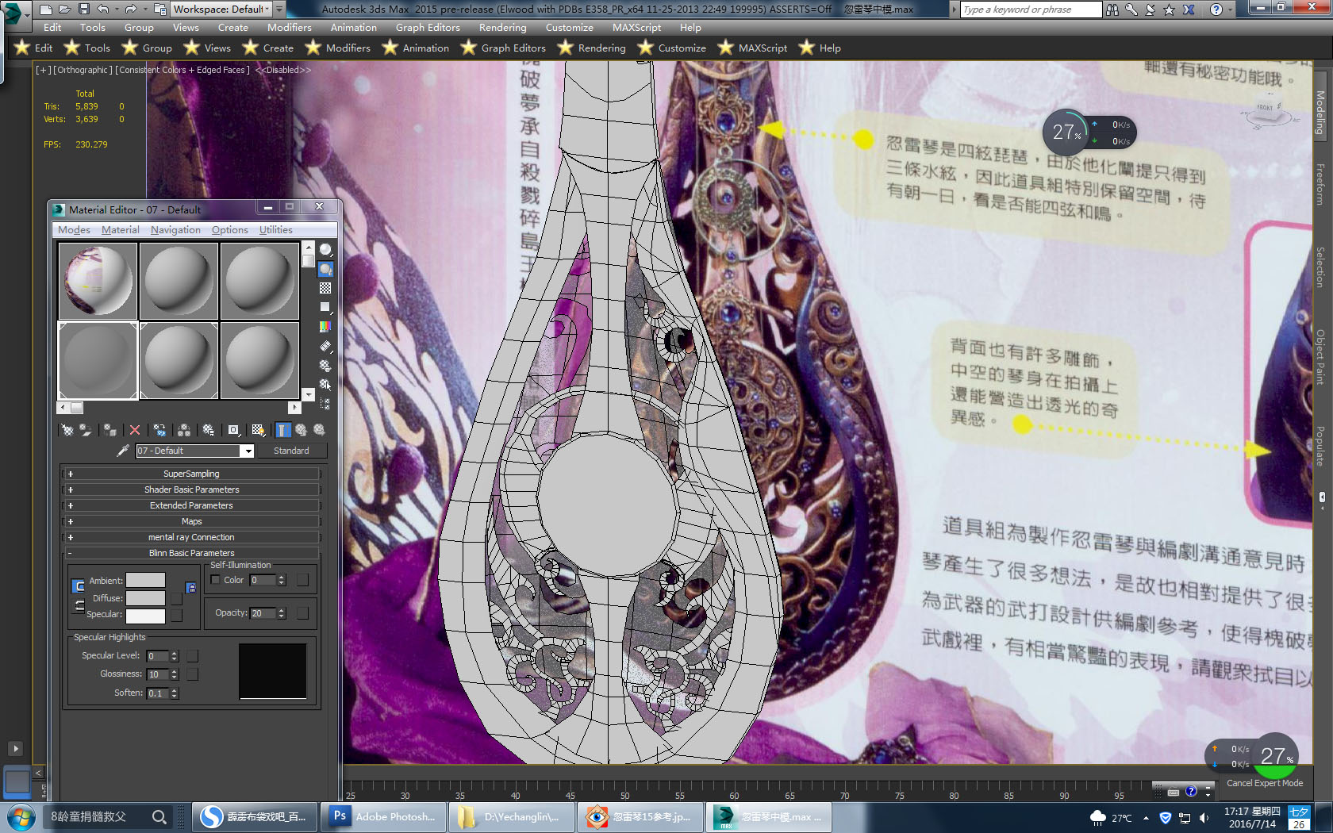Expand Maps rollout
Image resolution: width=1333 pixels, height=833 pixels.
191,521
